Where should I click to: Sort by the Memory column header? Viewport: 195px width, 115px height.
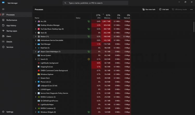[106, 16]
